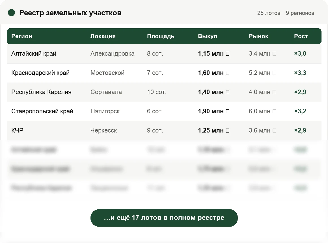Click the '7 сот.' area value
Screen dimensions: 328x243
pyautogui.click(x=155, y=73)
